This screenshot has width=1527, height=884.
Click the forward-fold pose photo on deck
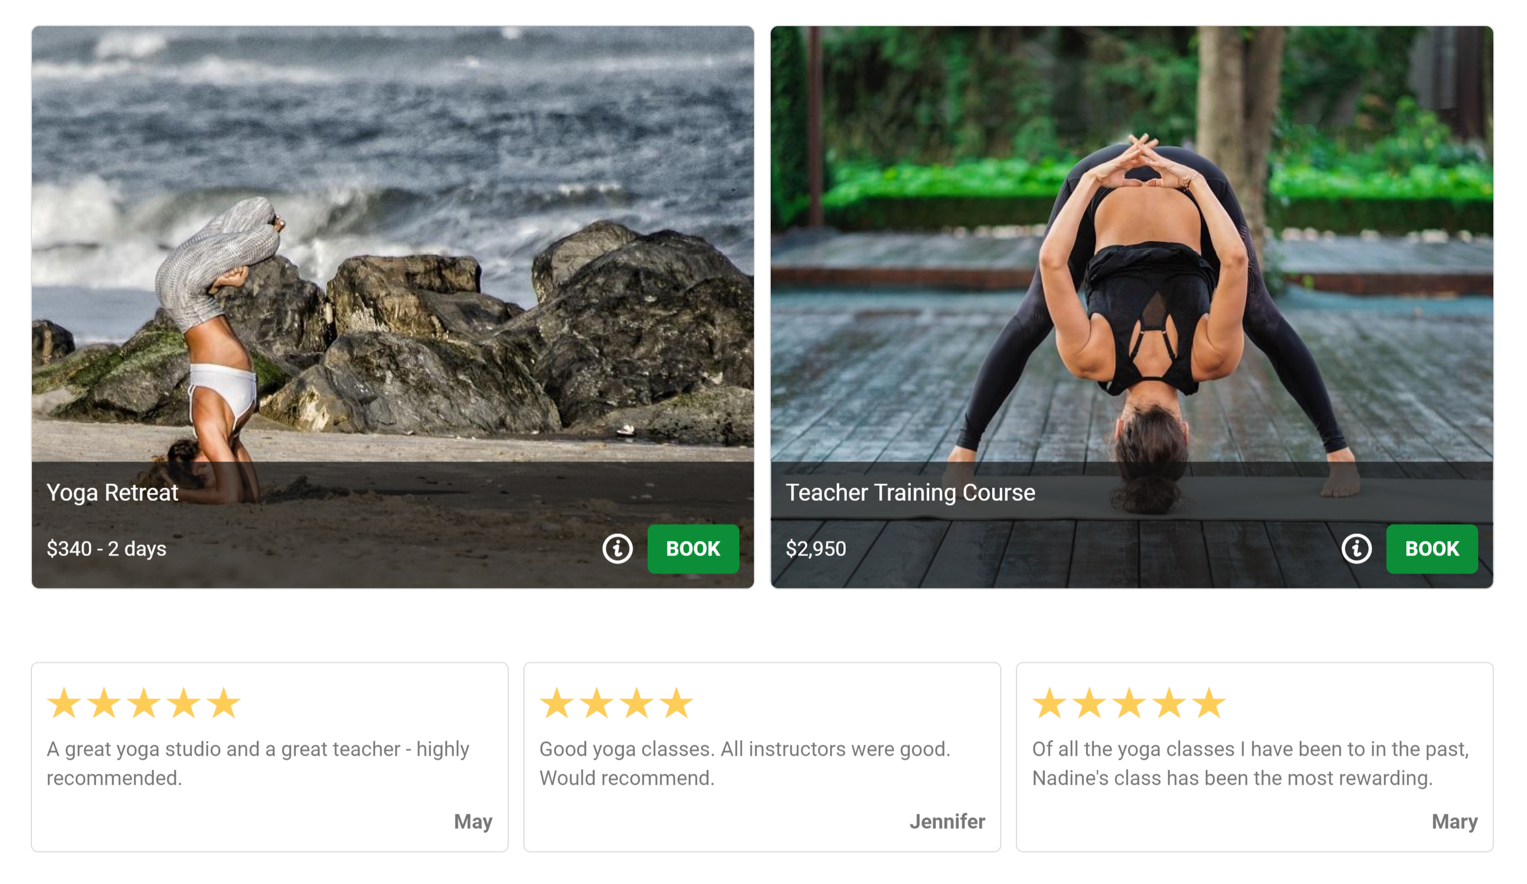1131,242
